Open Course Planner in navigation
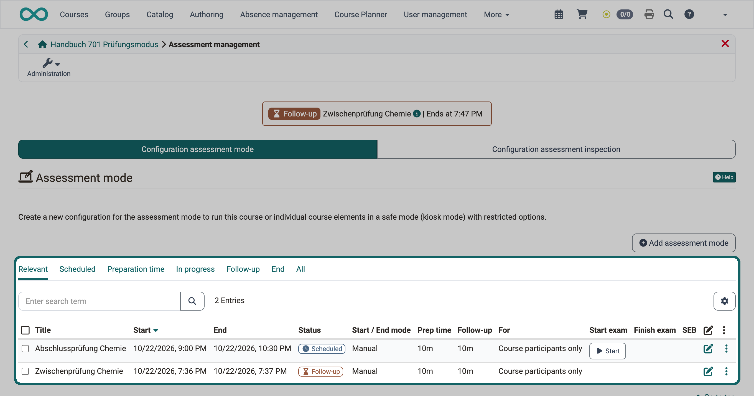 coord(360,14)
